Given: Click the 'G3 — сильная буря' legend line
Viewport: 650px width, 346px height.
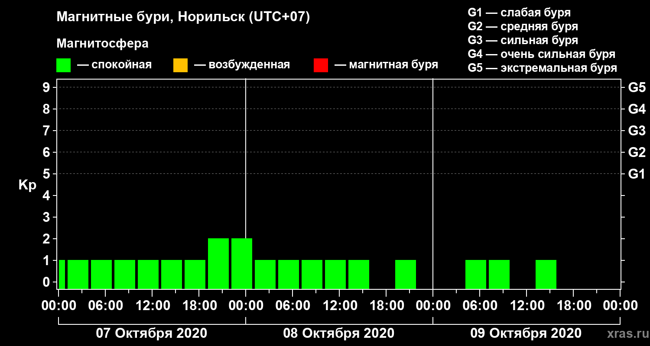Looking at the screenshot, I should 523,40.
